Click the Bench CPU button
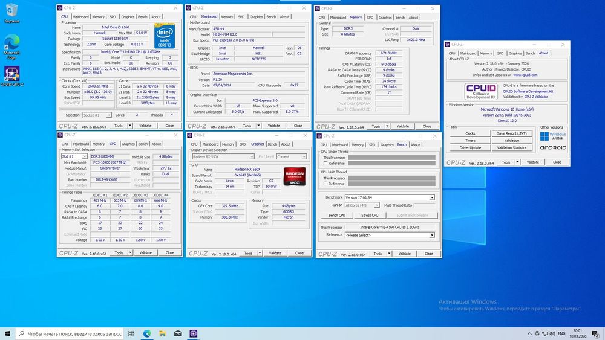Screen dimensions: 605x340 [337, 215]
